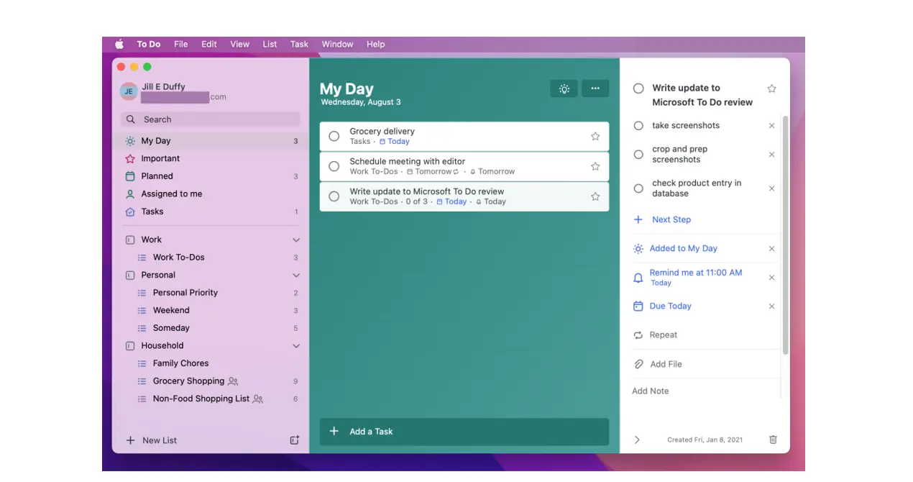Collapse the Work group
Viewport: 913px width, 482px height.
click(296, 239)
